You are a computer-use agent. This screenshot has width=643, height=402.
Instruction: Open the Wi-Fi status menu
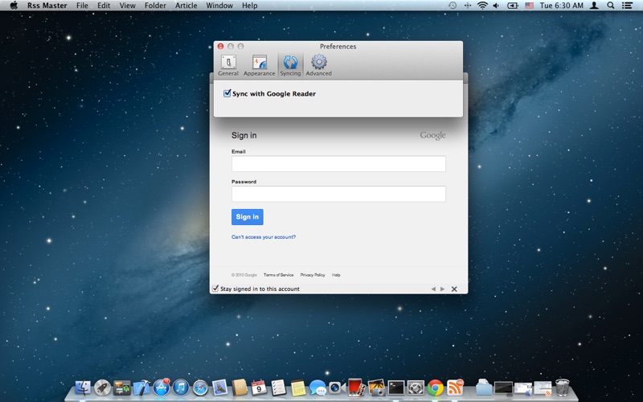482,6
